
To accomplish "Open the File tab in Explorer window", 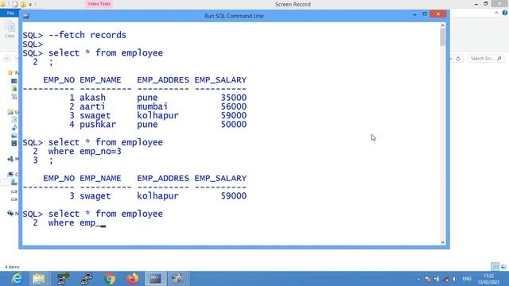I will tap(10, 13).
